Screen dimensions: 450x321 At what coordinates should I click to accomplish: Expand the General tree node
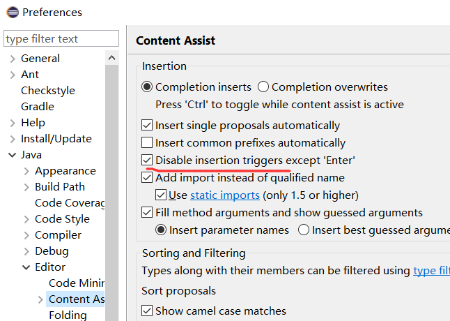pyautogui.click(x=12, y=59)
